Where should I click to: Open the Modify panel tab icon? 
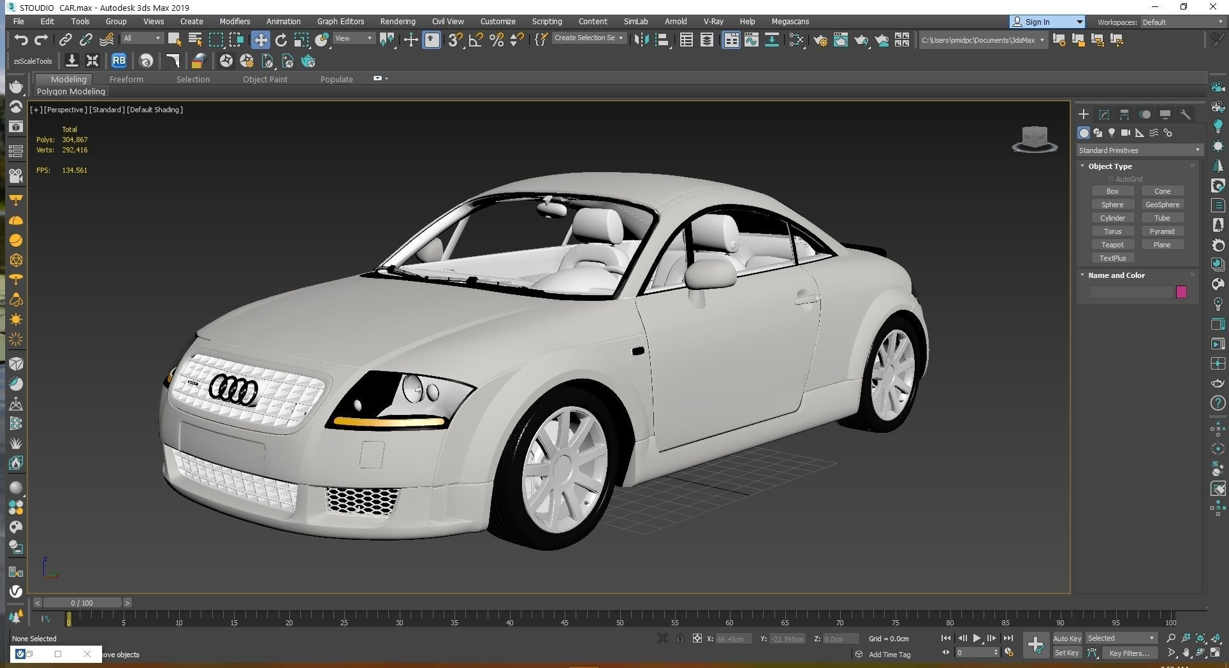pos(1104,114)
